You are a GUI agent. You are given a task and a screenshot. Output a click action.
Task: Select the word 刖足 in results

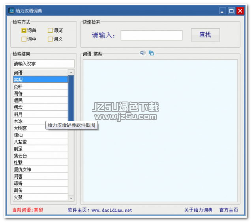(41, 149)
